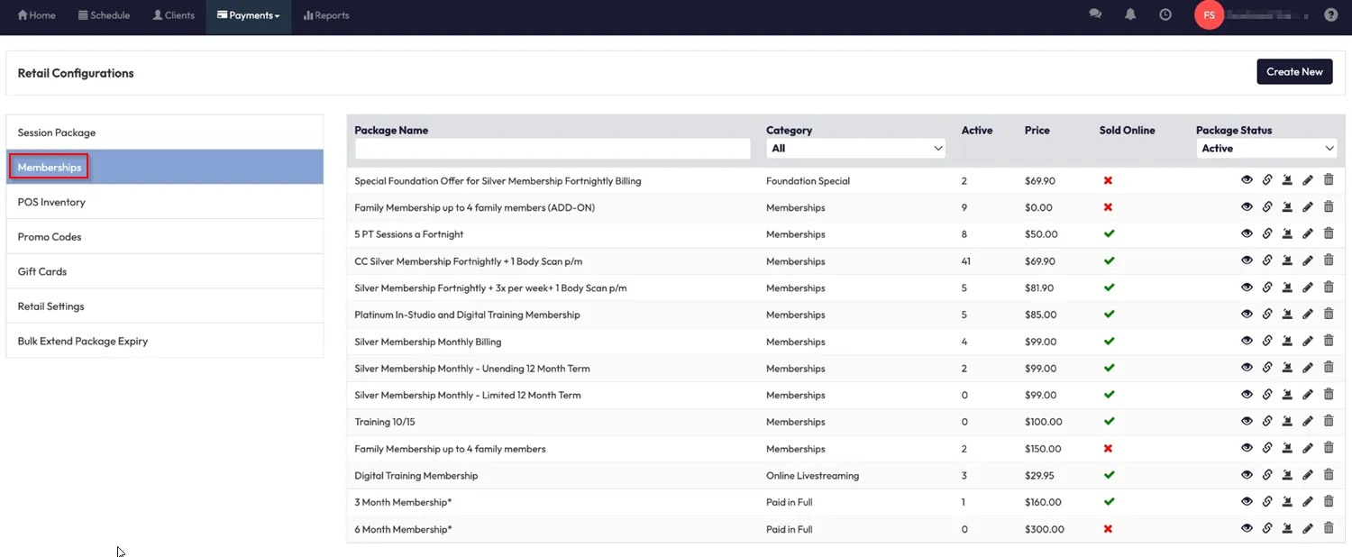Open the clock history icon
The image size is (1352, 557).
pyautogui.click(x=1165, y=15)
